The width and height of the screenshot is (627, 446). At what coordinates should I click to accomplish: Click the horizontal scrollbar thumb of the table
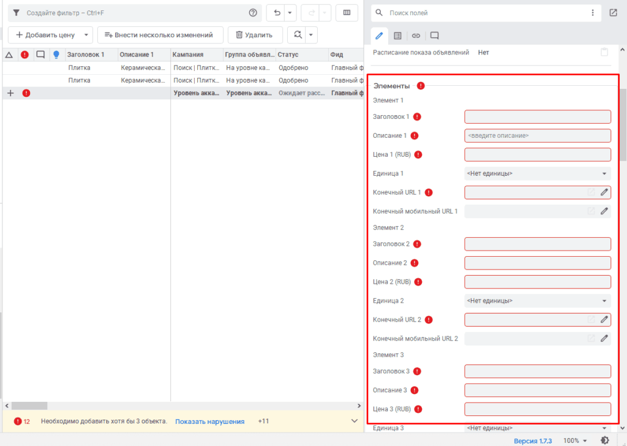point(29,406)
